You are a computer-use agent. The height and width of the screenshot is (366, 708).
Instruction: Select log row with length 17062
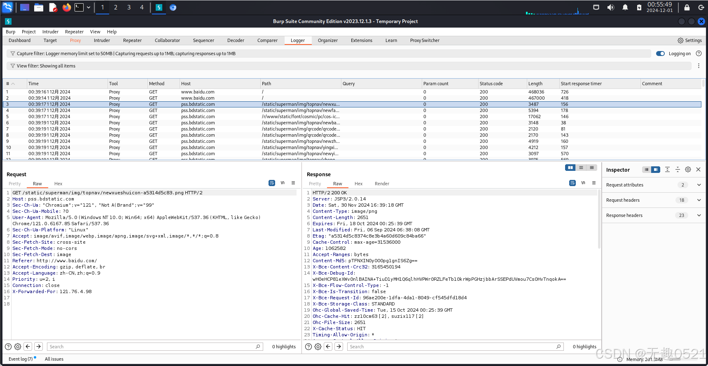point(352,117)
